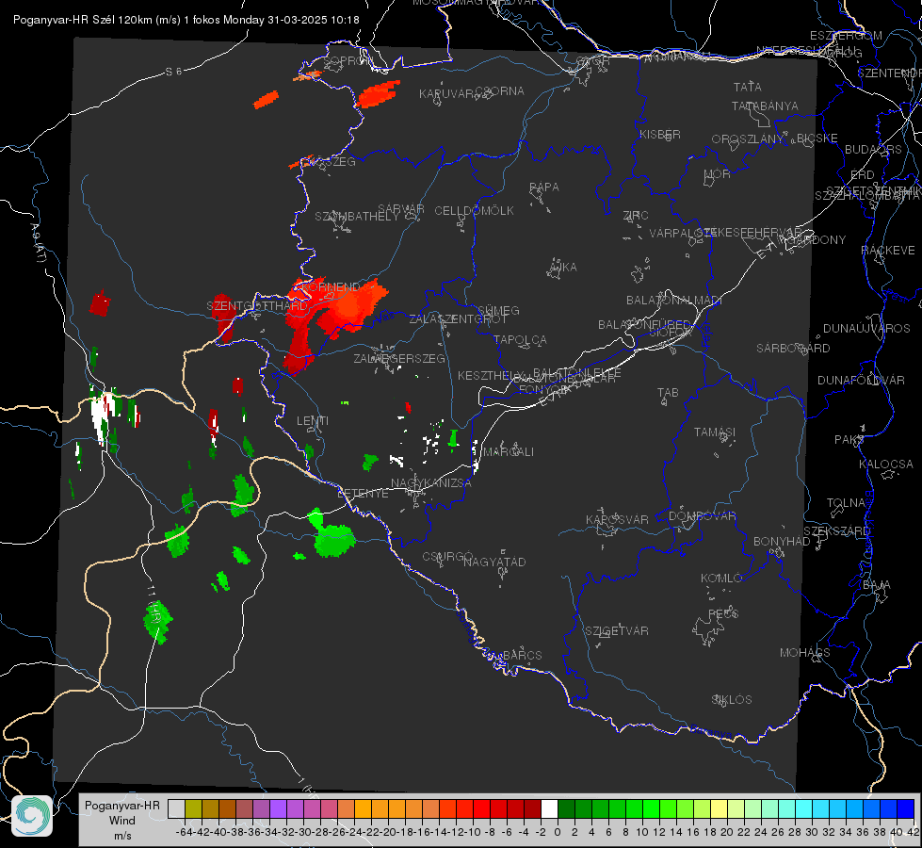Click the AJKA town label

pos(563,268)
